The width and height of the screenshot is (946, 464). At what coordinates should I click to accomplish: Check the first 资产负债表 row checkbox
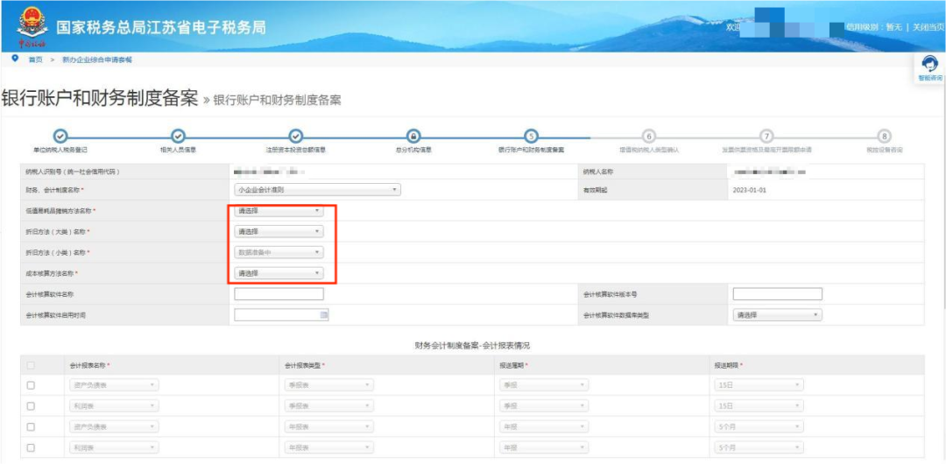tap(32, 385)
